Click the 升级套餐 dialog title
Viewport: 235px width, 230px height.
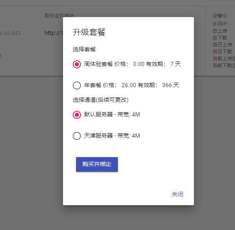(89, 32)
